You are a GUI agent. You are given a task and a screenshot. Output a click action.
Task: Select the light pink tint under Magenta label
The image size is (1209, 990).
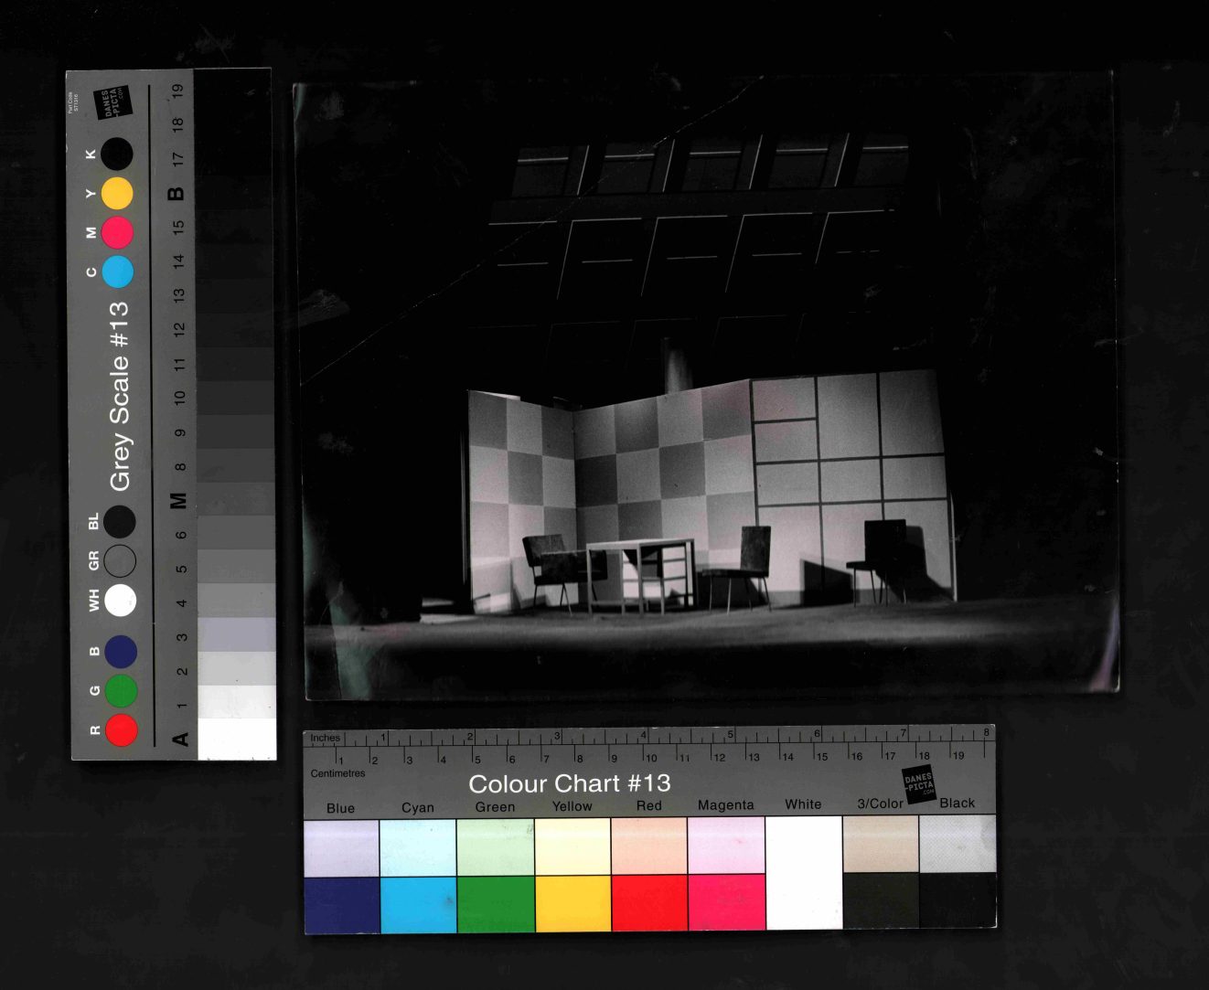pos(726,845)
